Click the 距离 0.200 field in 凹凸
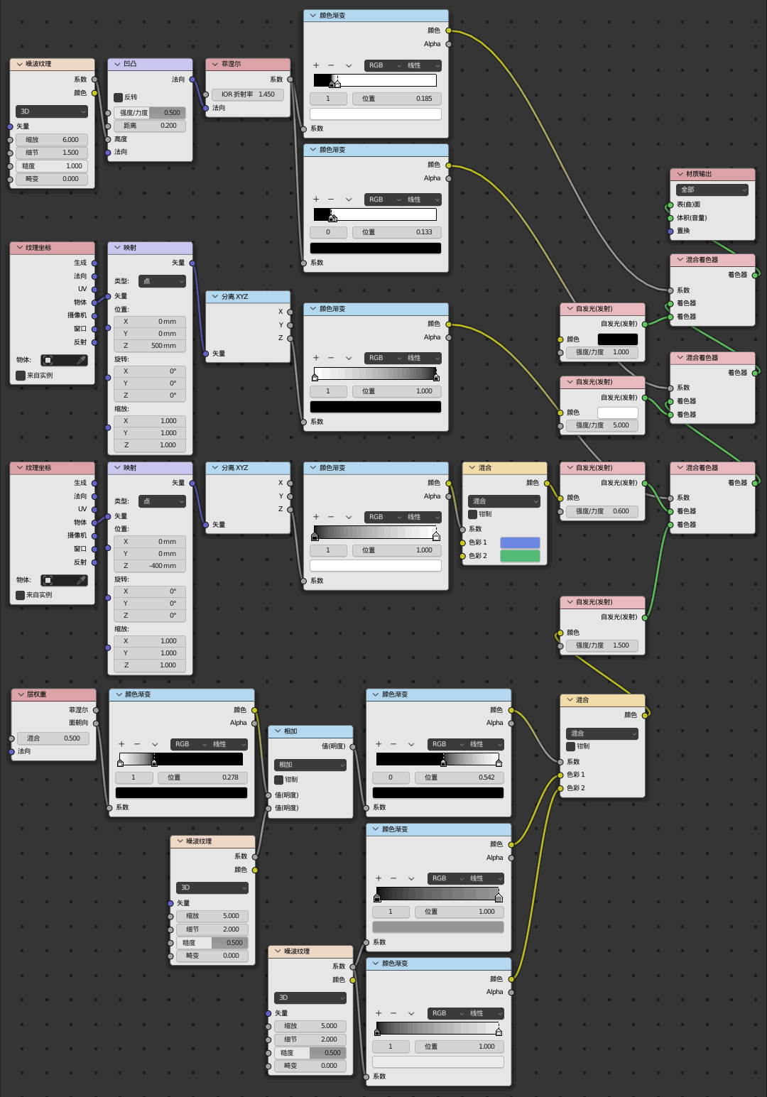 point(150,126)
